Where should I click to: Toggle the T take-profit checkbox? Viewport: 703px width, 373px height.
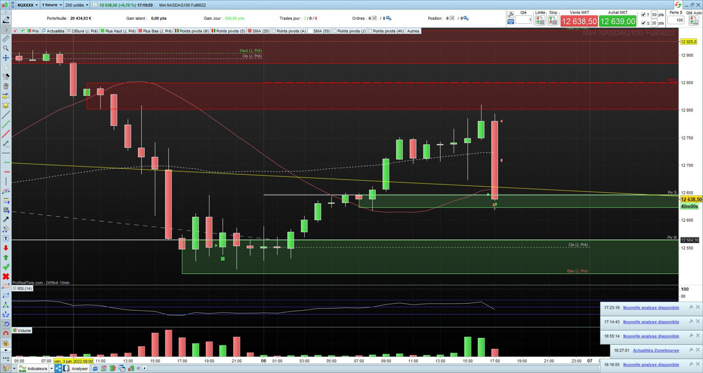[x=643, y=15]
